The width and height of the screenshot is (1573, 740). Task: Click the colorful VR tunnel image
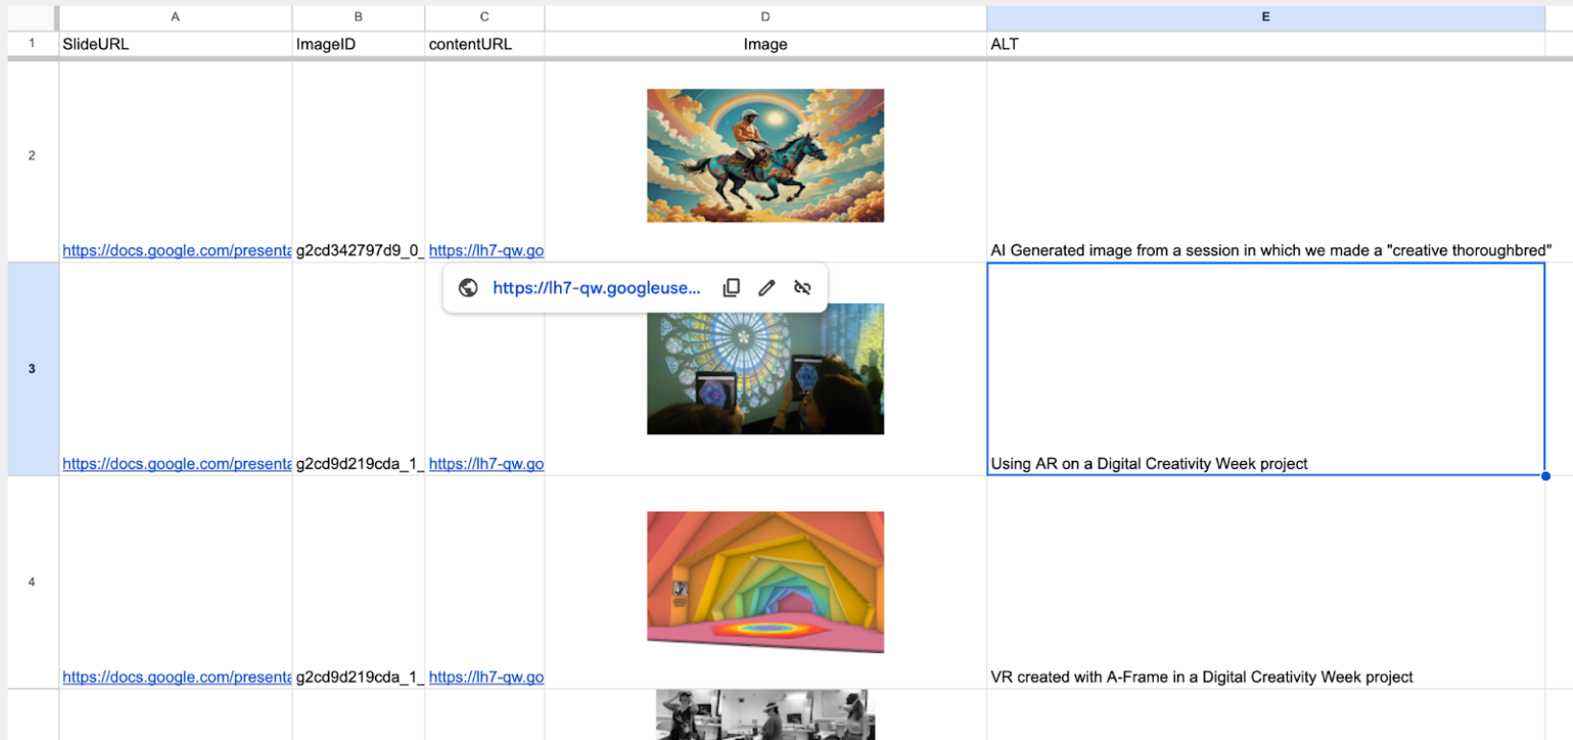coord(764,582)
